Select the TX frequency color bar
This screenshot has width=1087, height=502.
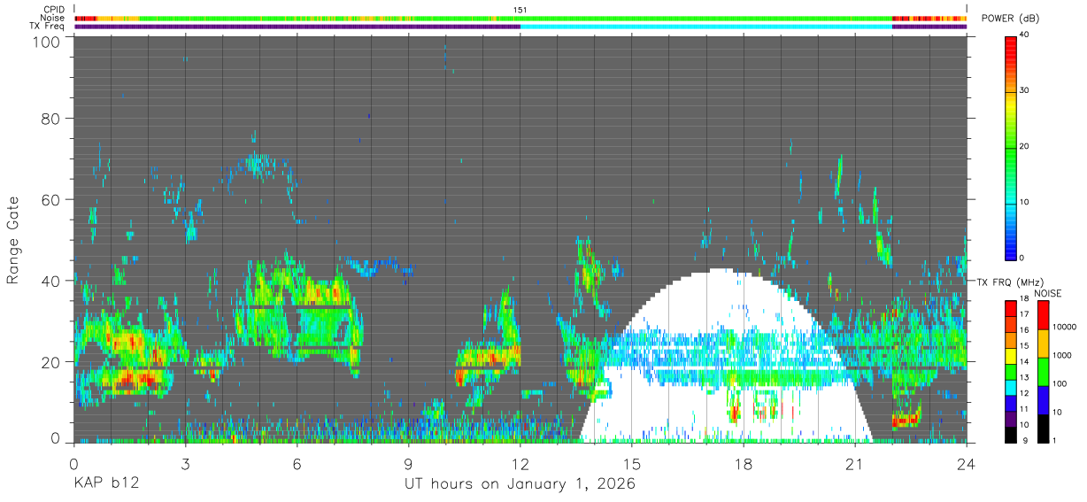[x=1011, y=371]
